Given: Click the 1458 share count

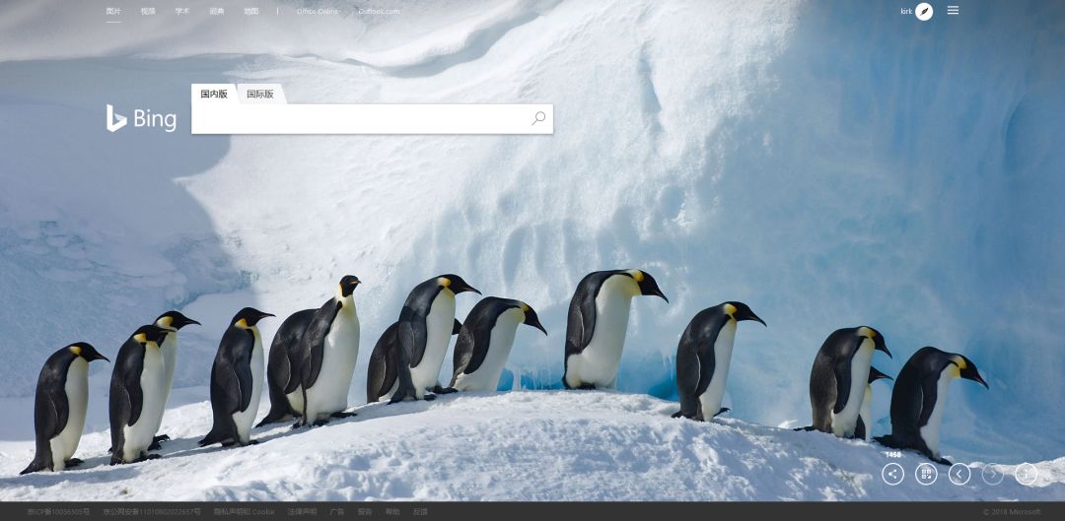Looking at the screenshot, I should (x=893, y=454).
